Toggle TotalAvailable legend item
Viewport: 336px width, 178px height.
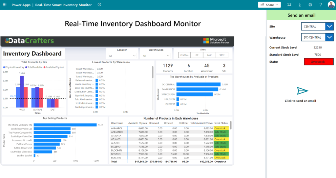(x=34, y=67)
